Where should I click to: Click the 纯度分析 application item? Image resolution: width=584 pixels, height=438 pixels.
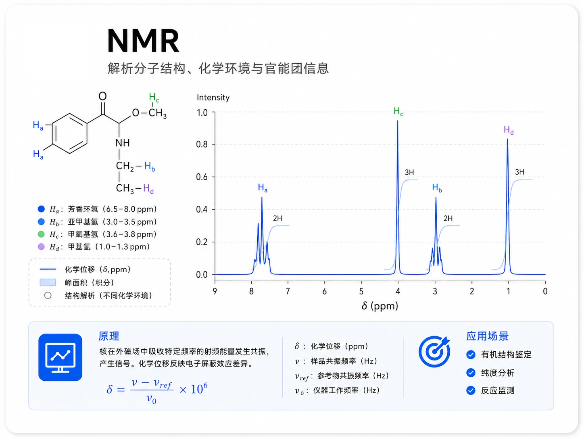[498, 372]
